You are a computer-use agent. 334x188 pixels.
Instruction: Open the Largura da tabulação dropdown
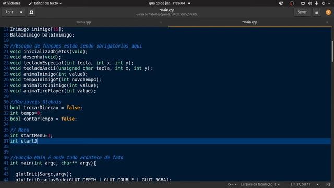pyautogui.click(x=260, y=184)
